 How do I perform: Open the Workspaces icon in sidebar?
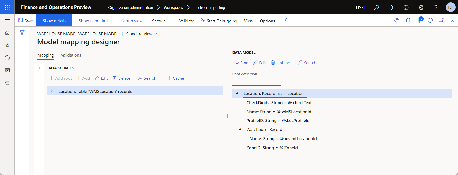[7, 70]
